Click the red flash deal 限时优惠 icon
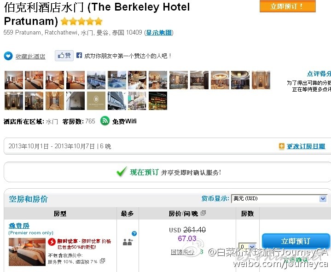 pos(52,242)
